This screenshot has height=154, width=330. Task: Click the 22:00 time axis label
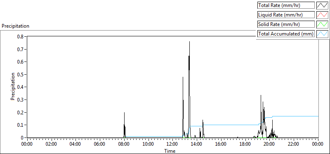coord(294,145)
